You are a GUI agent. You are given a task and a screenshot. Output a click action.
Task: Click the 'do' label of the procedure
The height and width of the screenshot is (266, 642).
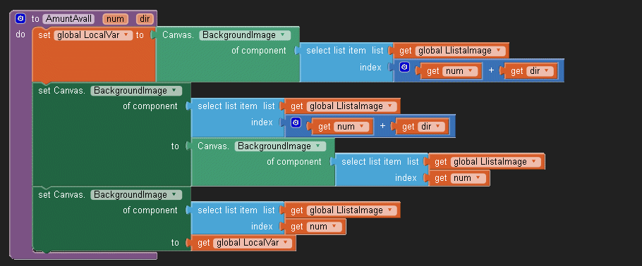pos(20,34)
